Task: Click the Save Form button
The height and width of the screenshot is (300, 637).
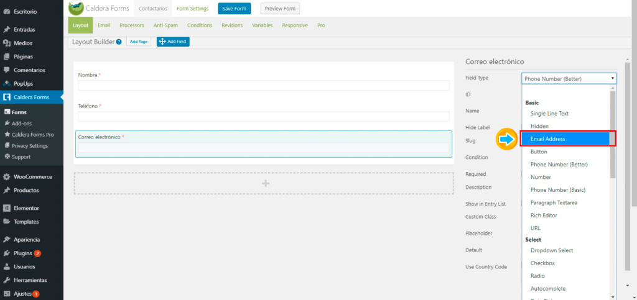Action: [x=234, y=9]
